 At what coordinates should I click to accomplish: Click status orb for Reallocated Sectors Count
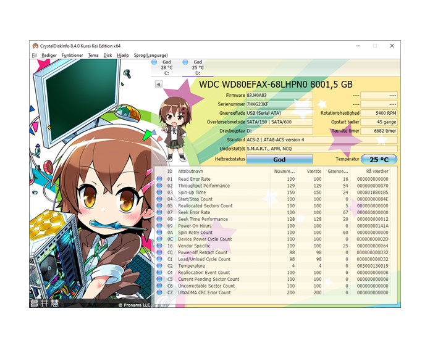pos(159,205)
